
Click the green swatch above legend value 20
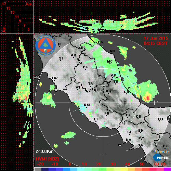[99, 169]
